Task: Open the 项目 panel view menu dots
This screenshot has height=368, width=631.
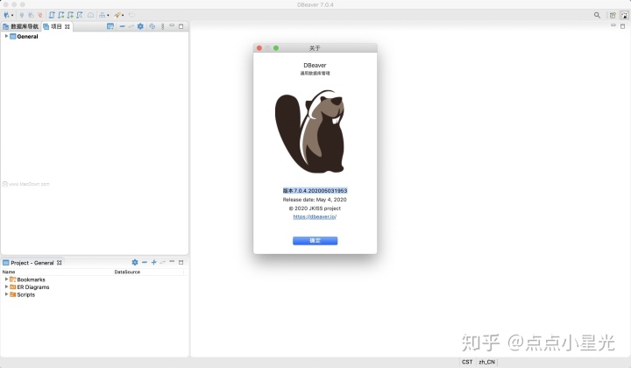Action: tap(163, 26)
